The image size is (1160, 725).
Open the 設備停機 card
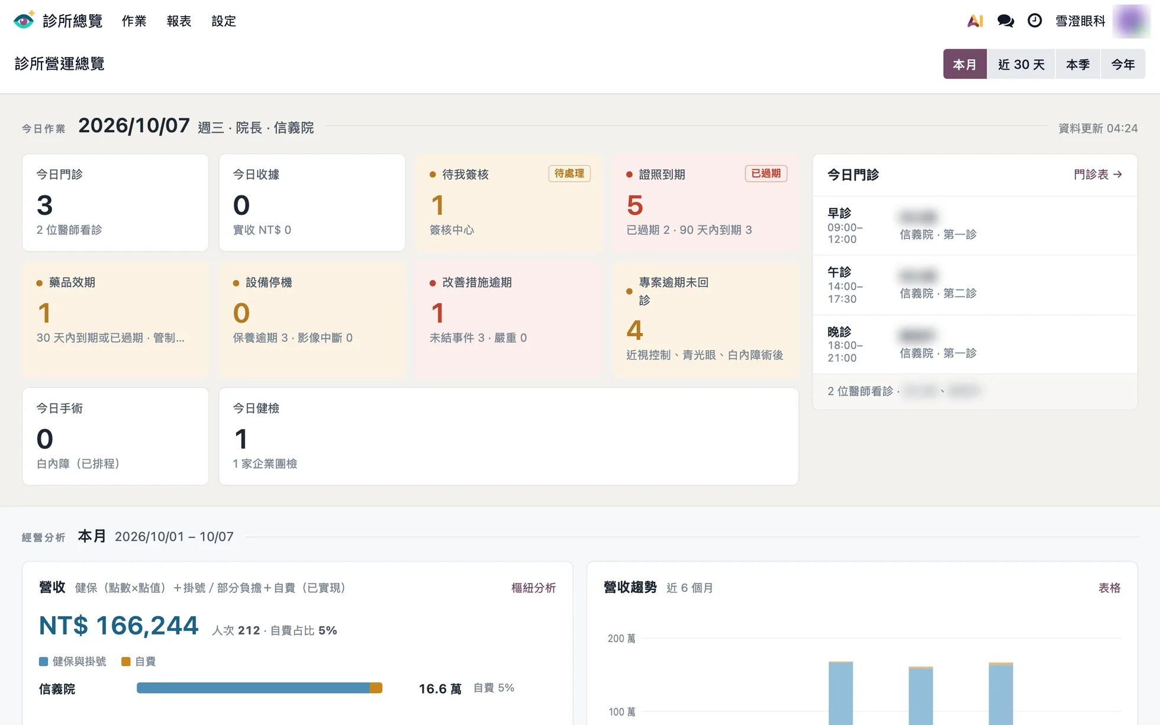tap(312, 319)
